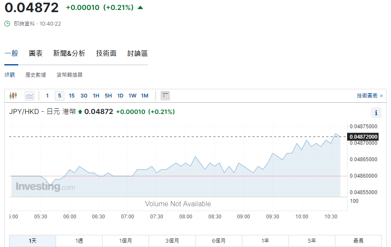
Task: Go to the 技術面 tab
Action: [x=106, y=53]
